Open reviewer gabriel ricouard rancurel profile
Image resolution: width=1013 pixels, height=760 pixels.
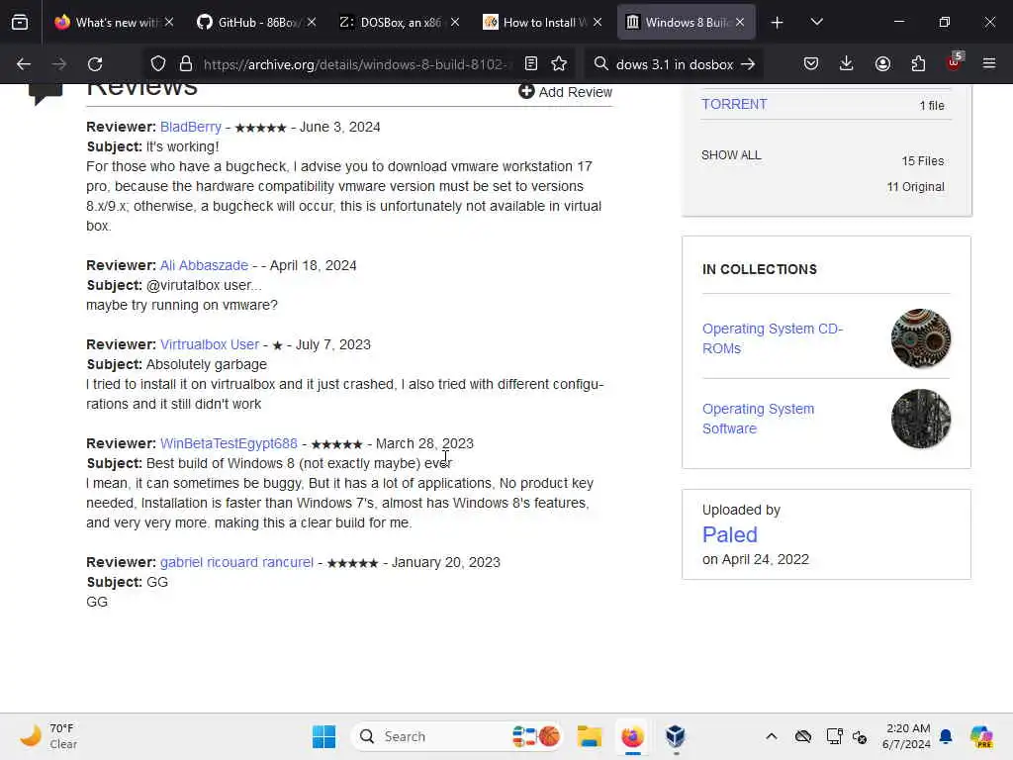pyautogui.click(x=236, y=562)
